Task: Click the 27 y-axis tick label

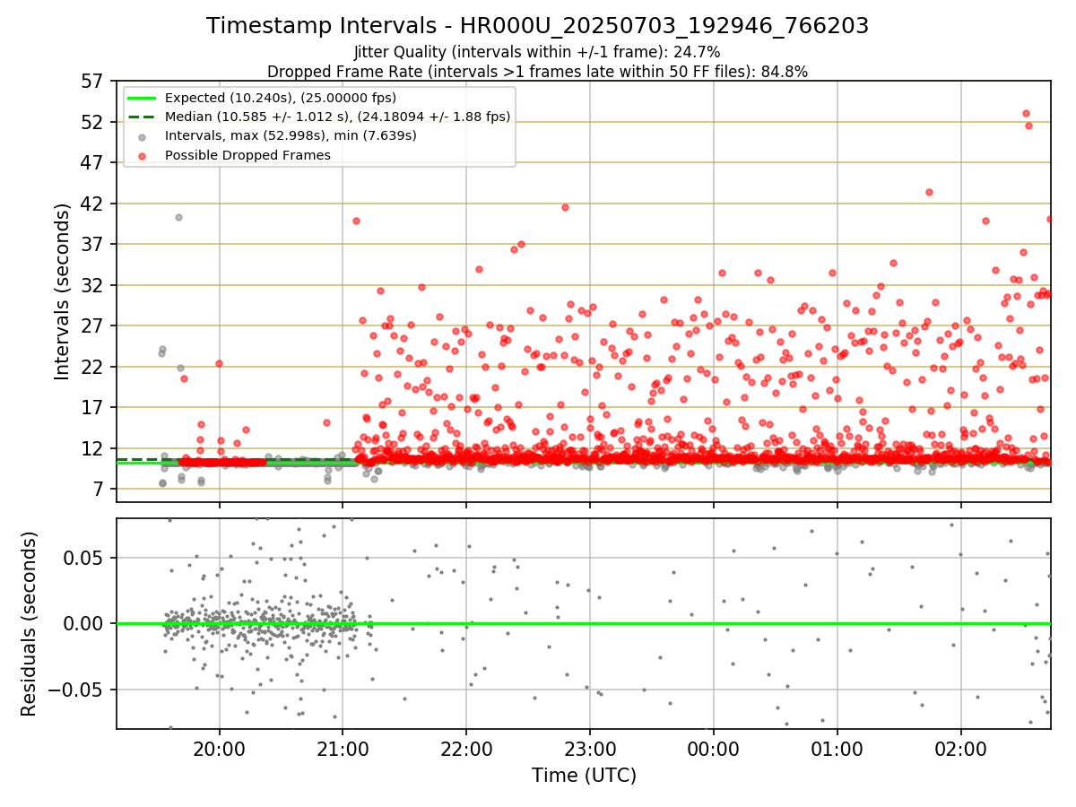Action: [94, 325]
